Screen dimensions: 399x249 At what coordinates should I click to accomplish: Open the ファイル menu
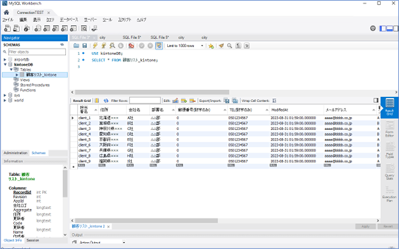(x=8, y=20)
